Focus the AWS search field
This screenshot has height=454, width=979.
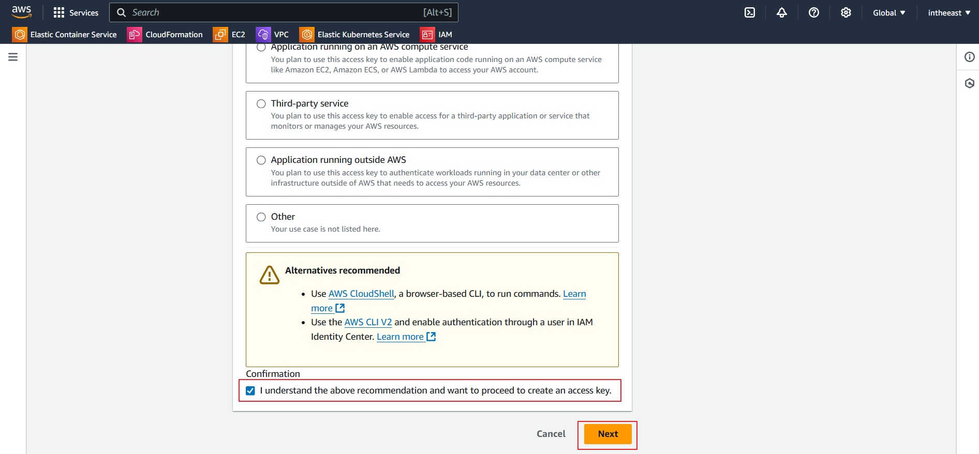click(284, 12)
